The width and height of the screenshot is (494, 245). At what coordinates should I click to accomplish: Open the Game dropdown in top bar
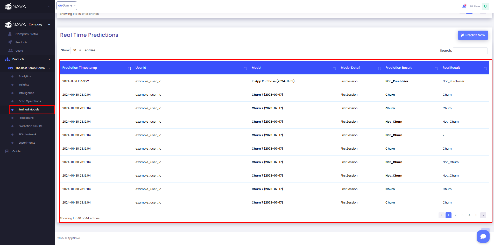tap(67, 5)
